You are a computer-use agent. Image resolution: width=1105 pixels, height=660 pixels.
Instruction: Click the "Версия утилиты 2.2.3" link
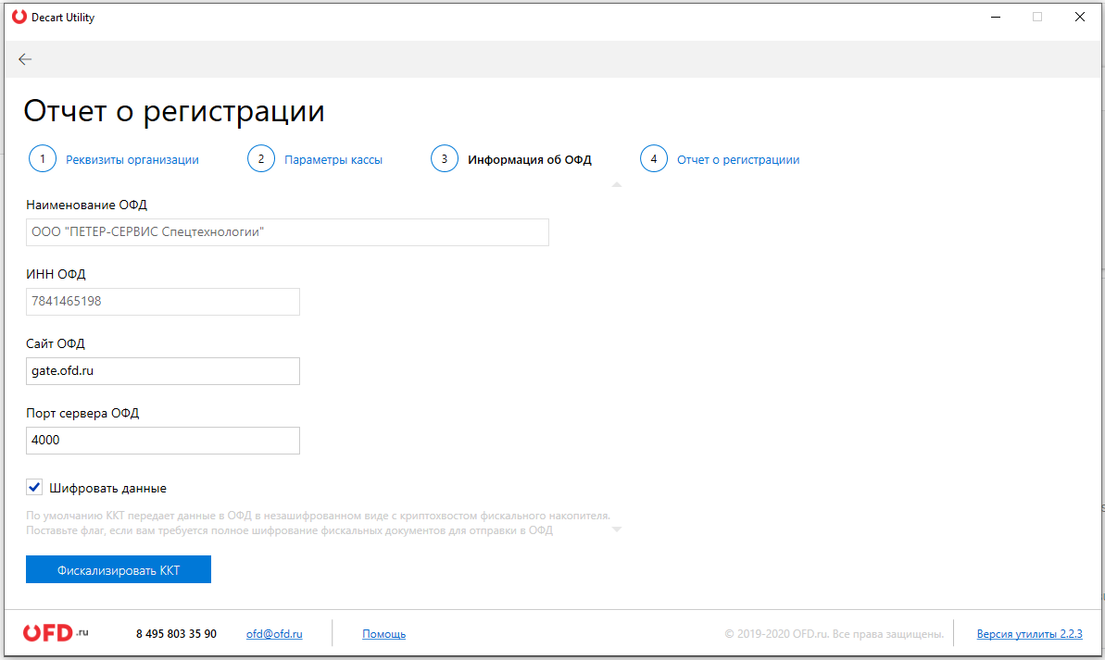point(1030,634)
